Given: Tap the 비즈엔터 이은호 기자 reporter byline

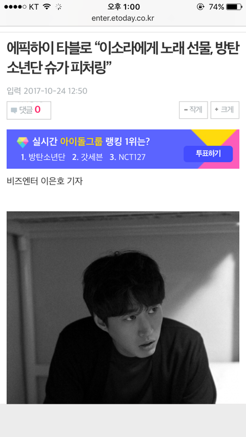Looking at the screenshot, I should (x=45, y=181).
